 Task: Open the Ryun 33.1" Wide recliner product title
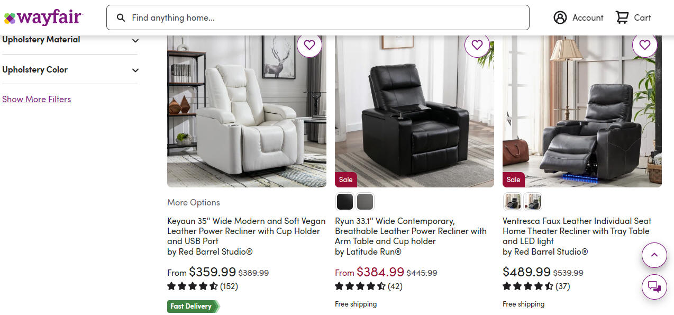coord(411,231)
